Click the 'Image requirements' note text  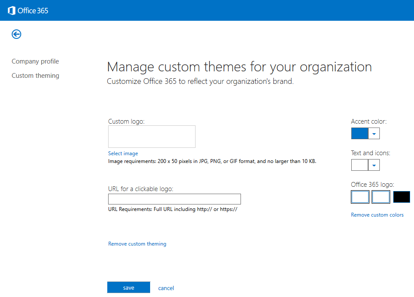point(212,161)
